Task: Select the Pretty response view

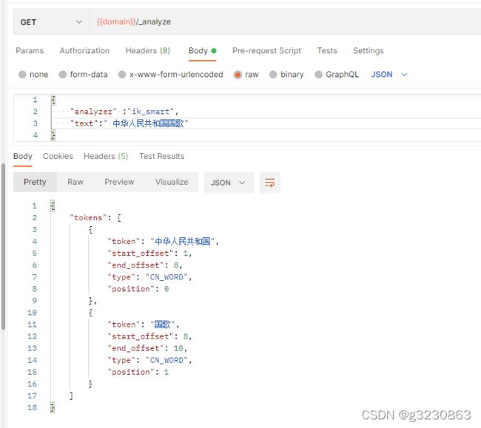Action: pos(35,182)
